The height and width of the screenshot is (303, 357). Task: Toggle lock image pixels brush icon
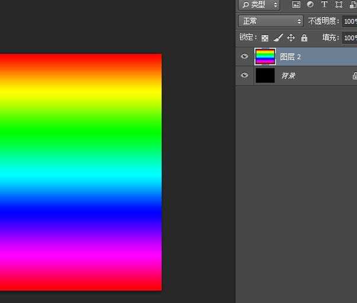click(x=278, y=38)
